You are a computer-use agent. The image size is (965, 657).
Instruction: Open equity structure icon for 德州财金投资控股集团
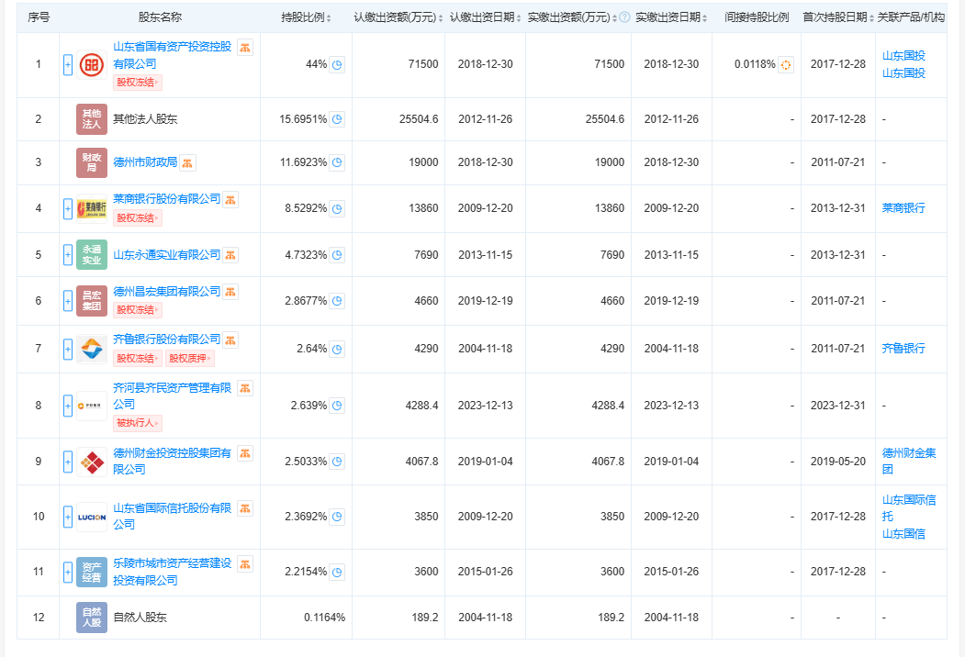click(245, 453)
